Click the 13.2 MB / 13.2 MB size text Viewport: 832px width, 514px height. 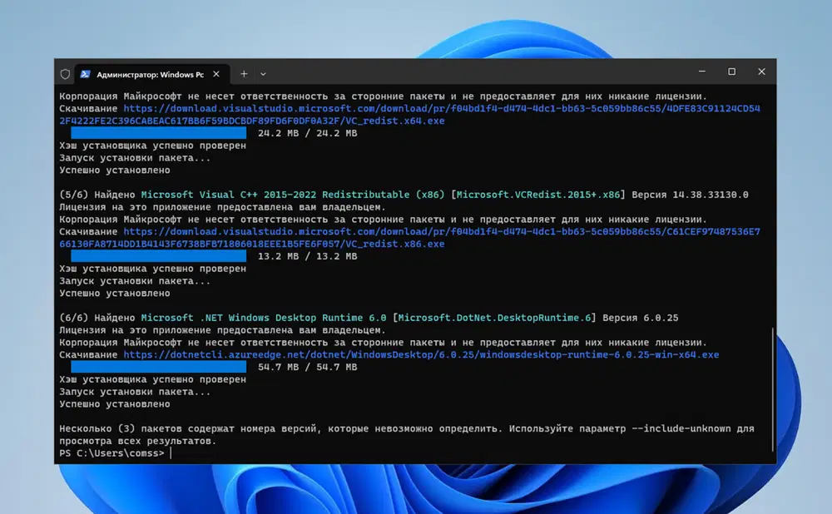[307, 256]
